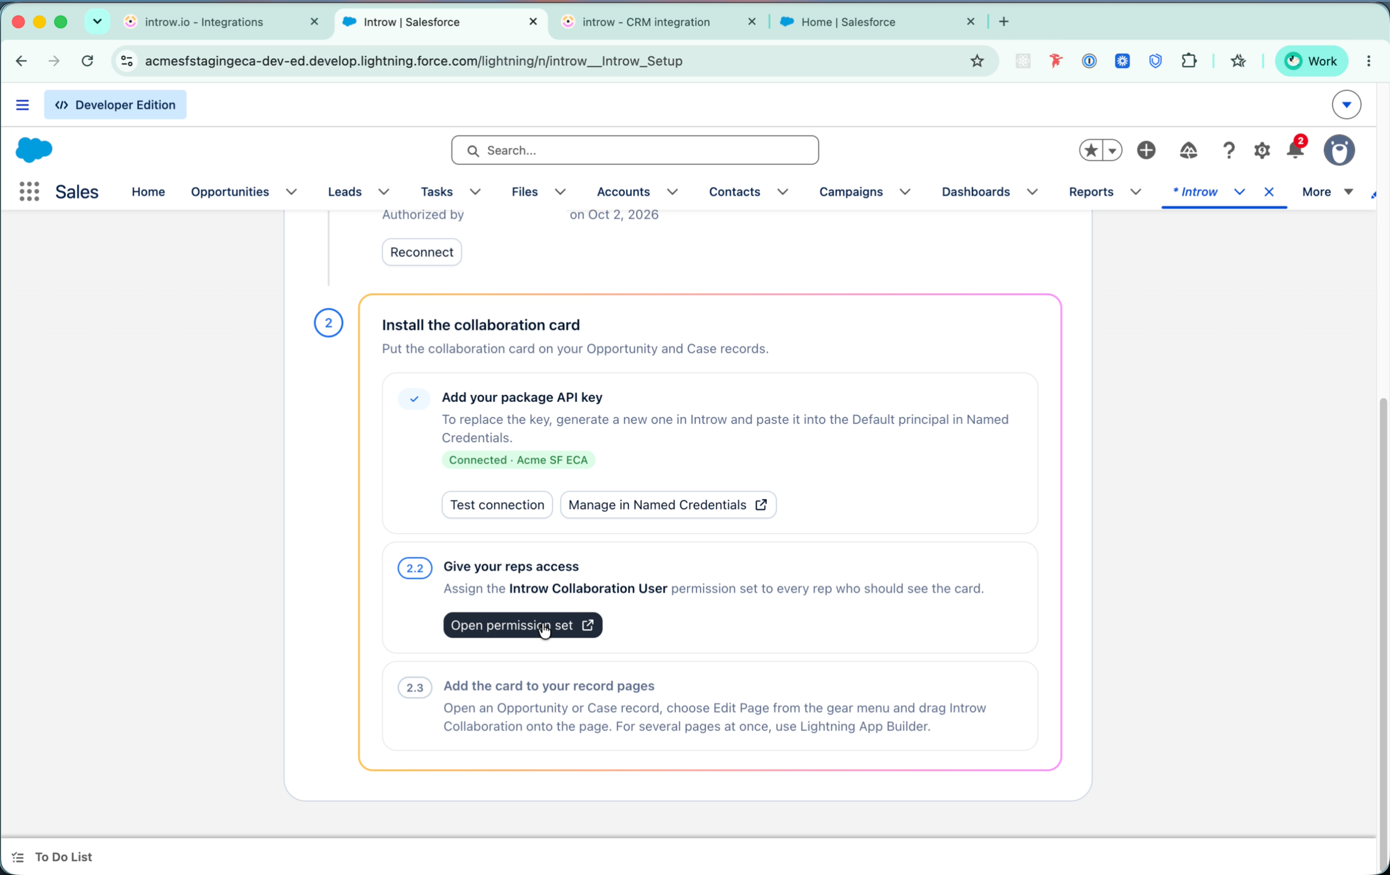Click Test connection

tap(497, 505)
